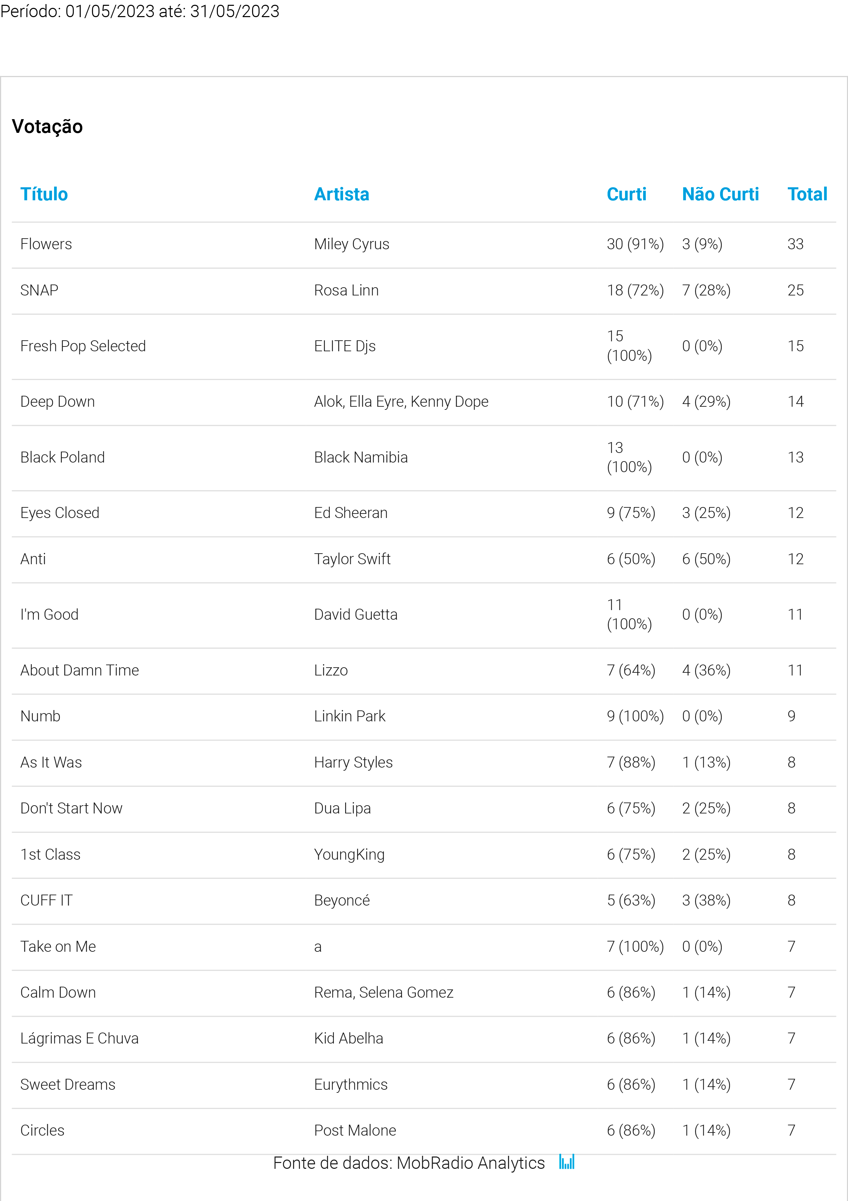Screen dimensions: 848x1201
Task: Select the Taylor Swift artist cell
Action: pos(352,559)
